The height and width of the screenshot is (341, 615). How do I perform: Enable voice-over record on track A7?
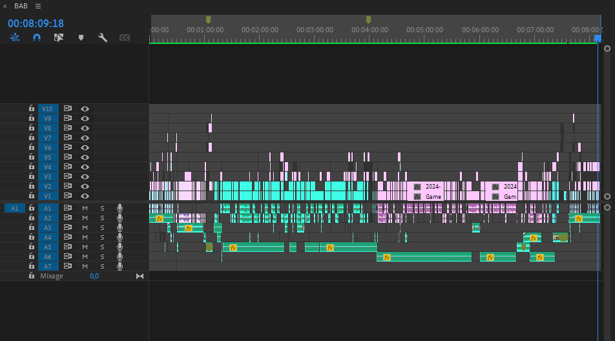pos(120,266)
